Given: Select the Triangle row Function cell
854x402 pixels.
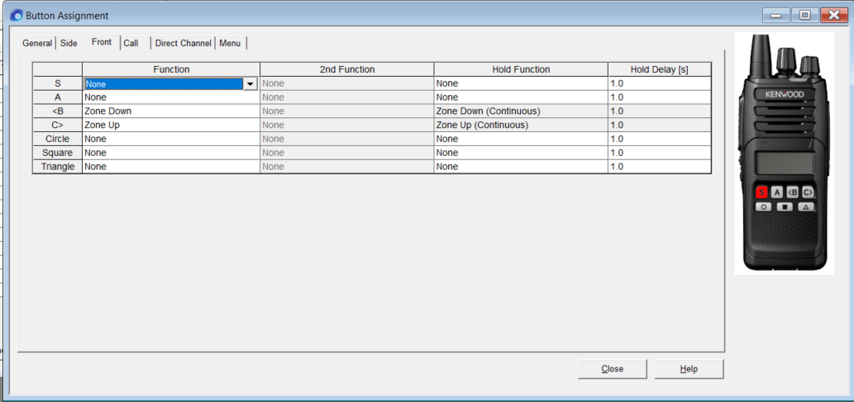Looking at the screenshot, I should [x=171, y=167].
